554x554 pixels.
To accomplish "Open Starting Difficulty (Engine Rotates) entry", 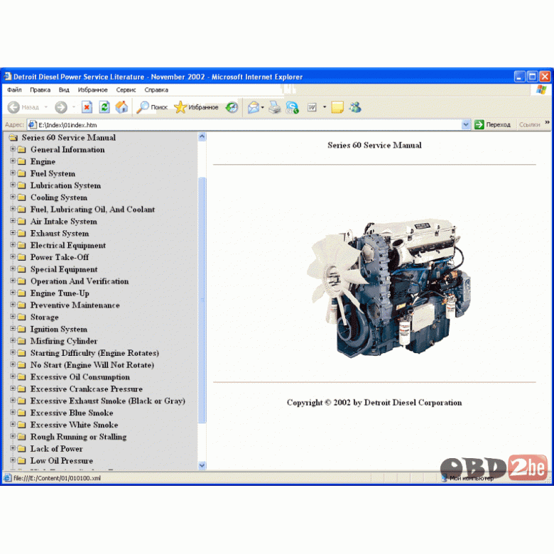I will pyautogui.click(x=94, y=353).
